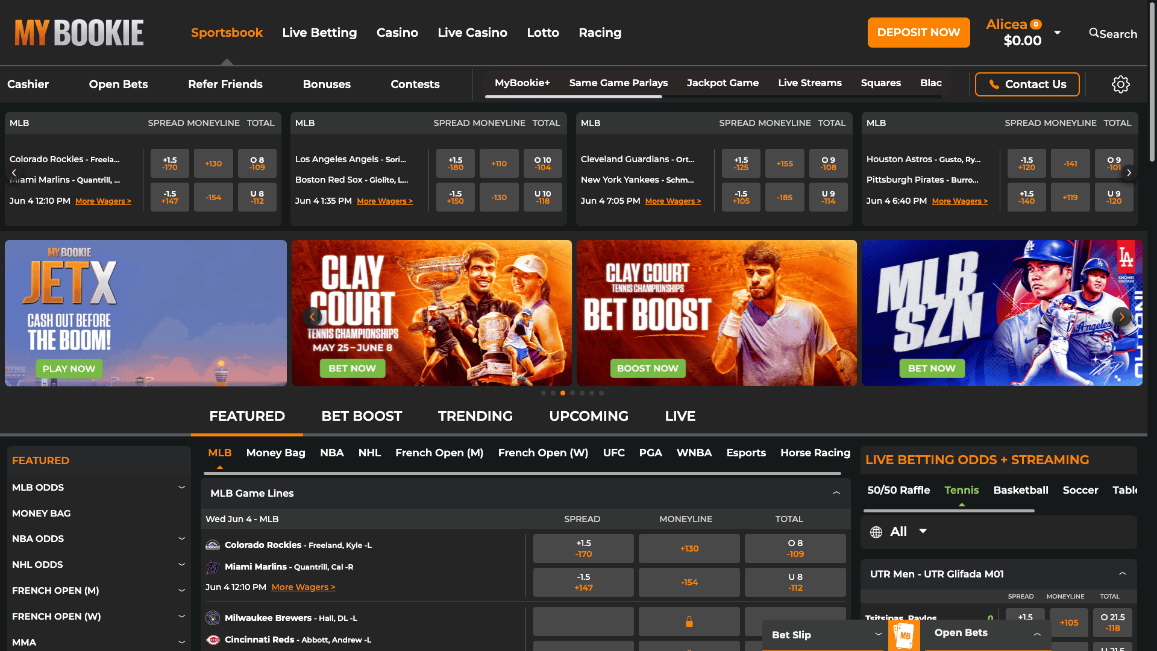Click the right arrow on the MLB odds row
This screenshot has height=651, width=1157.
click(1129, 172)
